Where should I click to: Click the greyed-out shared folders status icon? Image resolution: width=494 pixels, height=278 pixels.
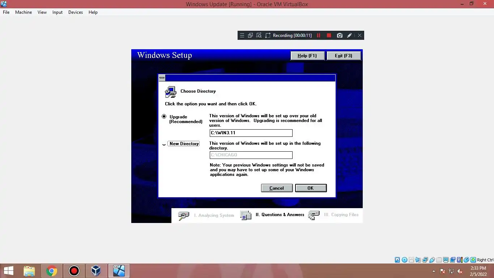439,260
